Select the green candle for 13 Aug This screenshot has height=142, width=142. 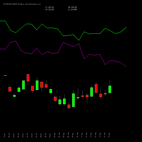tap(92, 92)
